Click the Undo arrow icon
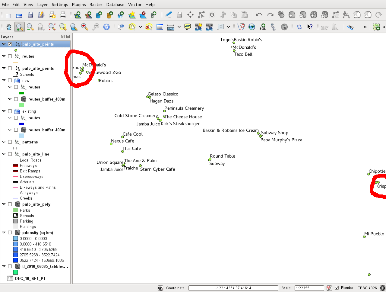386x292 pixels. 259,15
